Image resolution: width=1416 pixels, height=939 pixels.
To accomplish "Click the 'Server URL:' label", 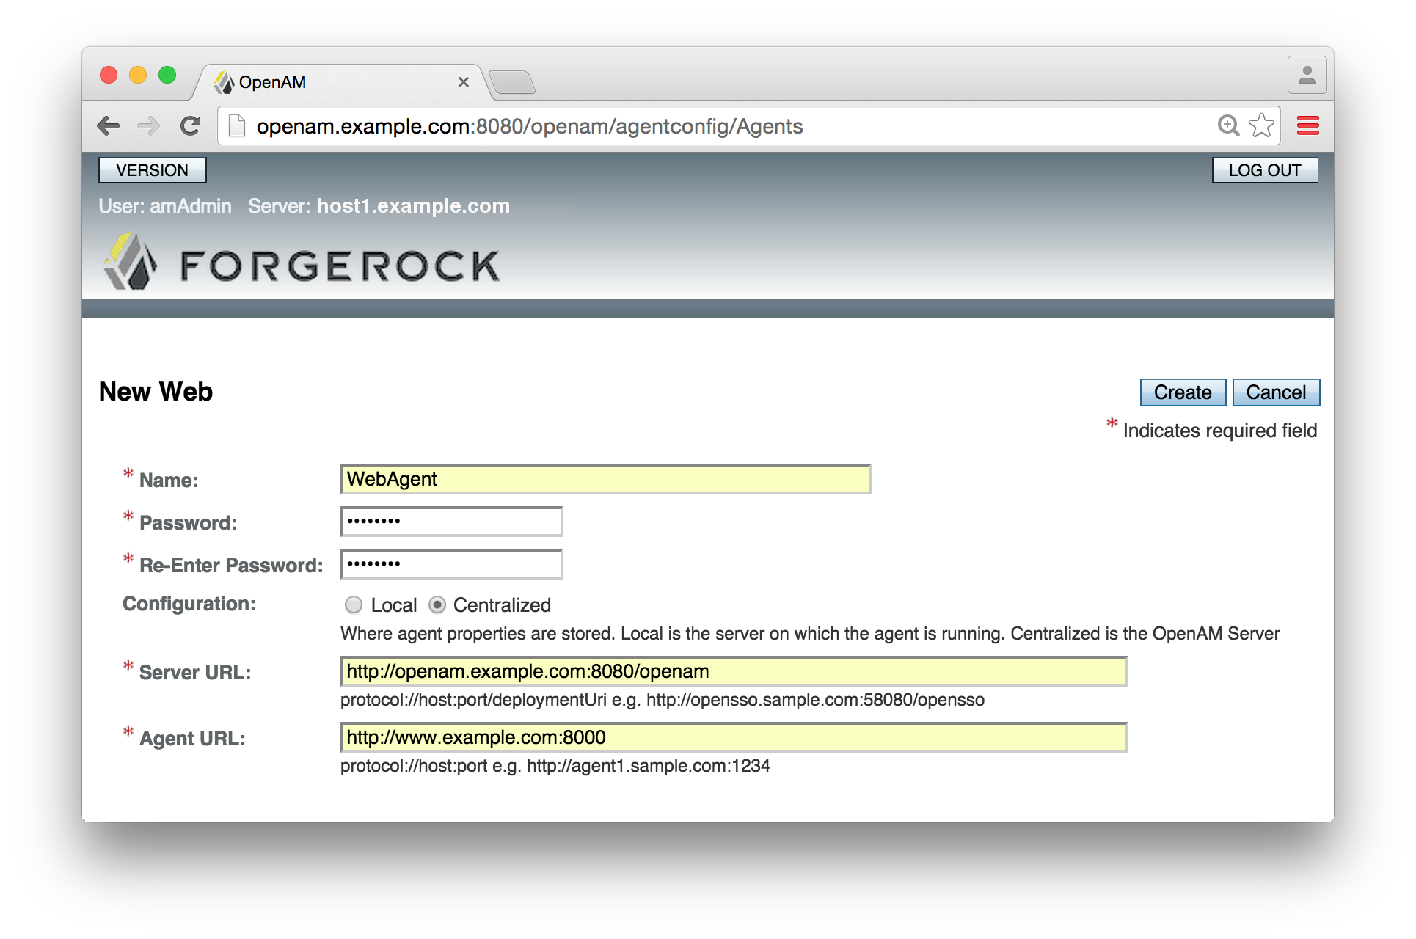I will (x=195, y=673).
